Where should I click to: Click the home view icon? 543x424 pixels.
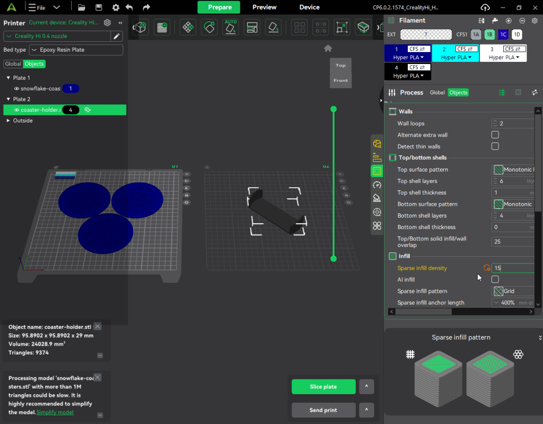pyautogui.click(x=328, y=48)
